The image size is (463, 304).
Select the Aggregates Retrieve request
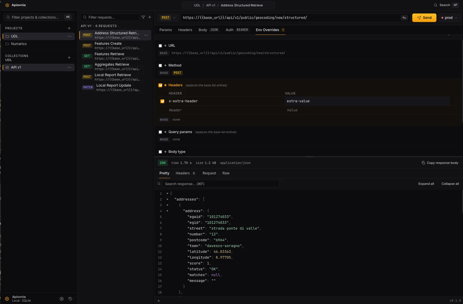click(x=115, y=67)
